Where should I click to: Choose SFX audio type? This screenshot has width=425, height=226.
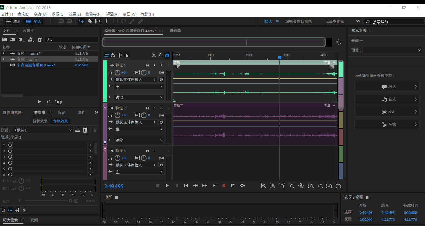coord(387,112)
